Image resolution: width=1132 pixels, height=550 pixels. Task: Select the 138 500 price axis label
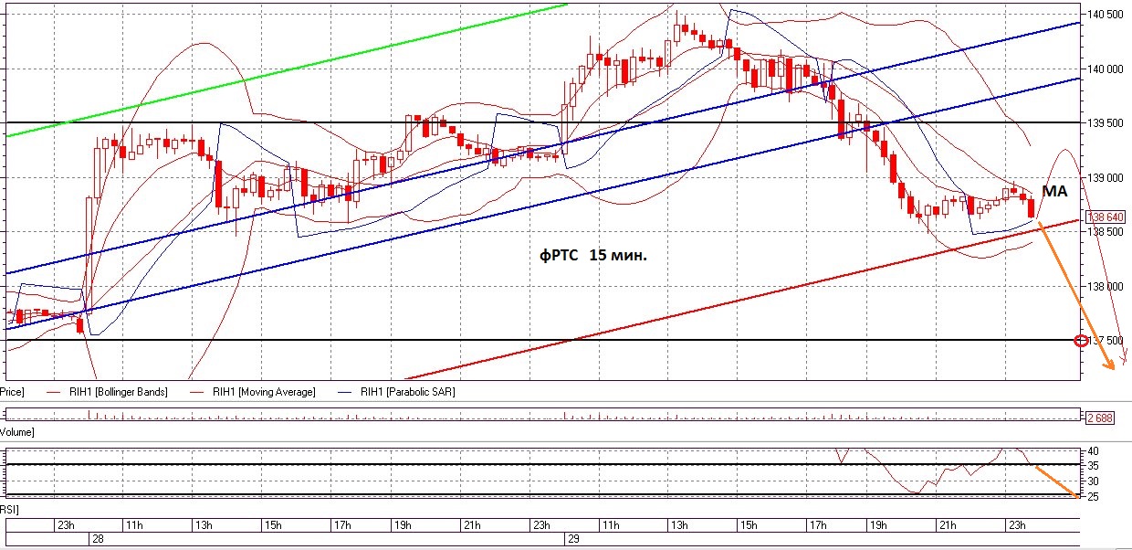pyautogui.click(x=1105, y=232)
